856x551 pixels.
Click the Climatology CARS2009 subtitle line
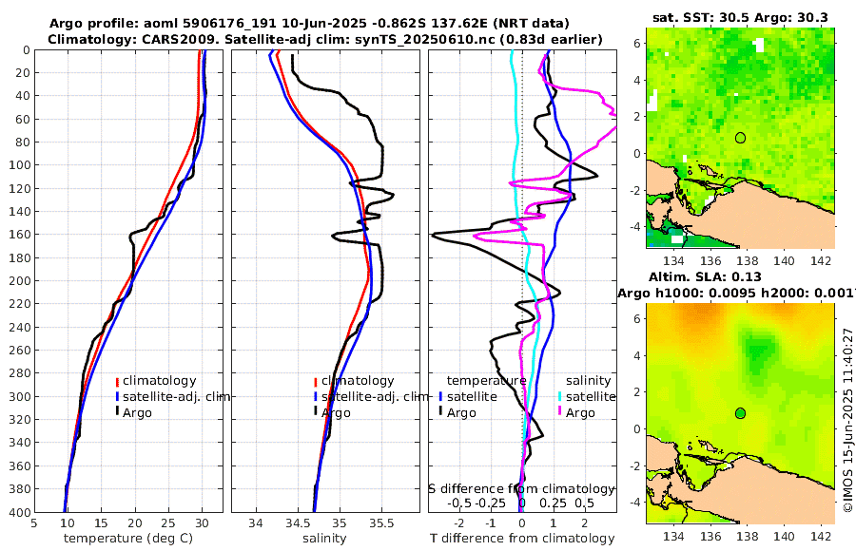pyautogui.click(x=325, y=39)
